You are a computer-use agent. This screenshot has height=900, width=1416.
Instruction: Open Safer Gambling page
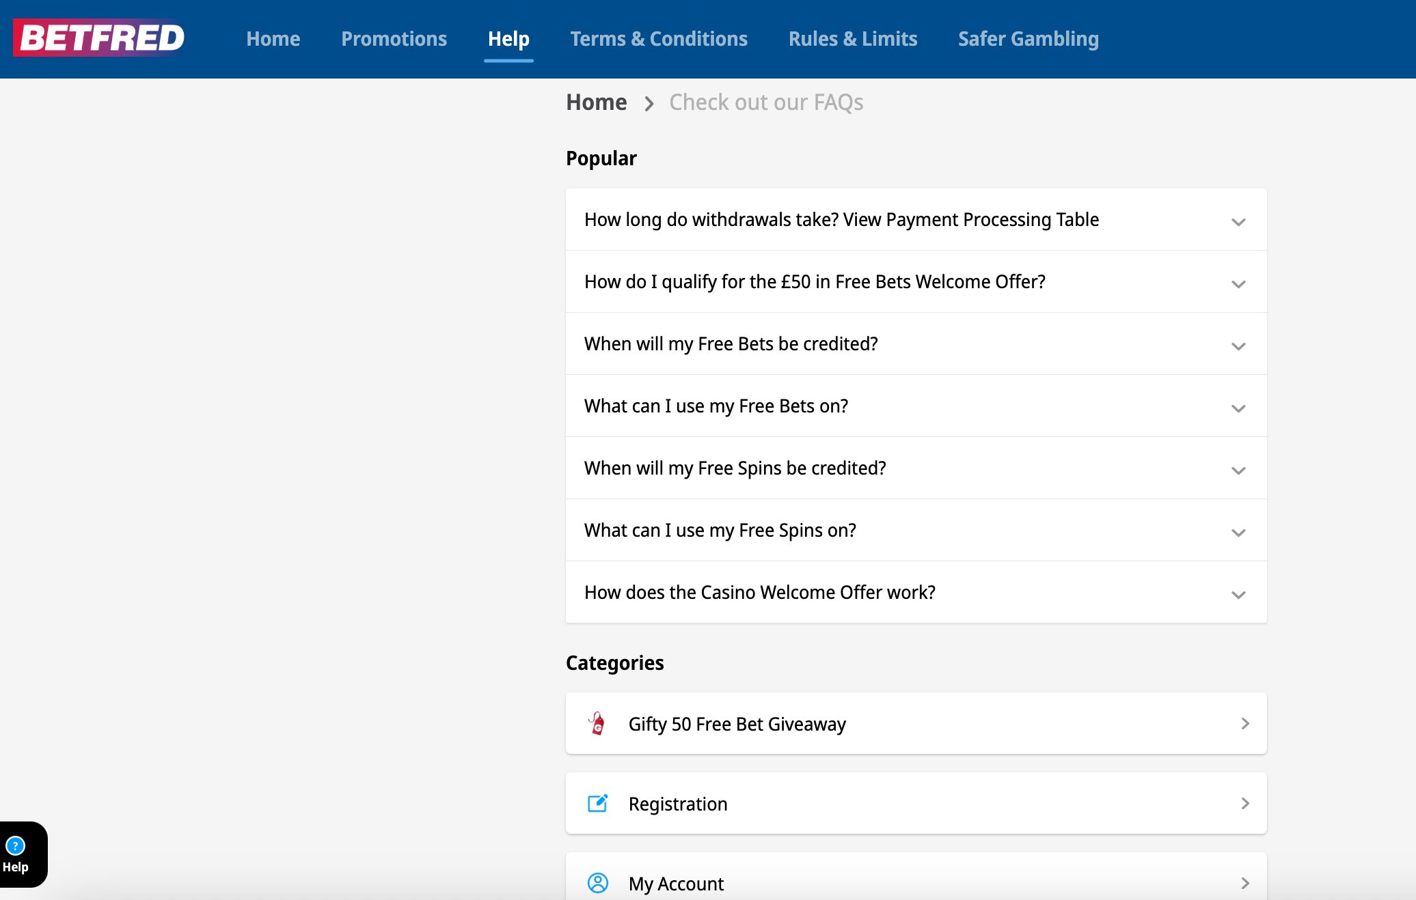(x=1029, y=39)
